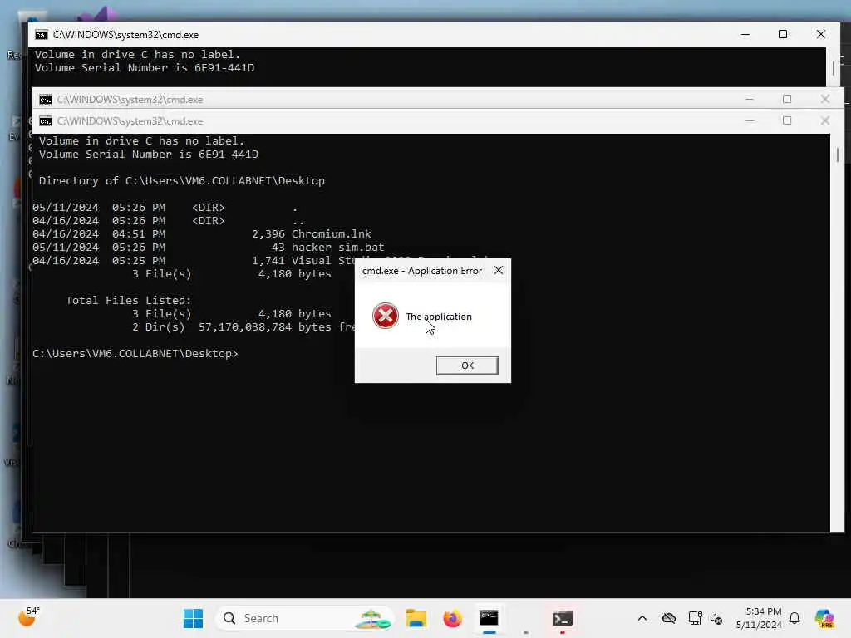Screen dimensions: 851x638
Task: Click the serial number line in front window
Action: pyautogui.click(x=148, y=154)
